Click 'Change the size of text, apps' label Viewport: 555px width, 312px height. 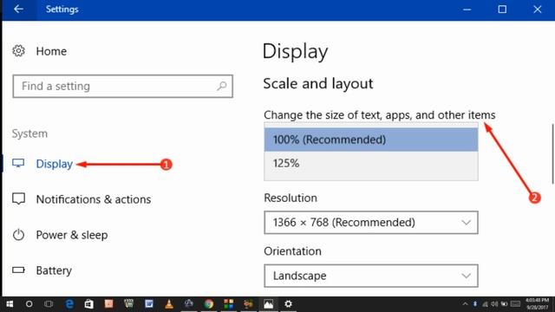click(x=380, y=115)
